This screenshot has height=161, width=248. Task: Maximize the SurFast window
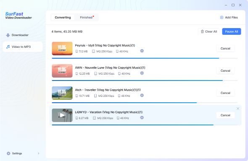tap(233, 5)
